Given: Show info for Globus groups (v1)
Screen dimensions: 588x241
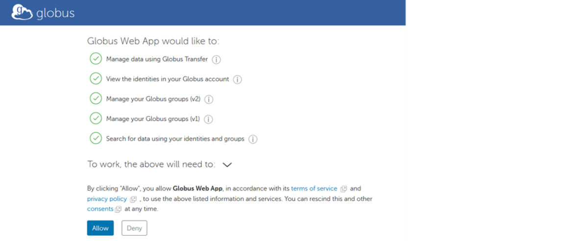Looking at the screenshot, I should click(x=208, y=119).
